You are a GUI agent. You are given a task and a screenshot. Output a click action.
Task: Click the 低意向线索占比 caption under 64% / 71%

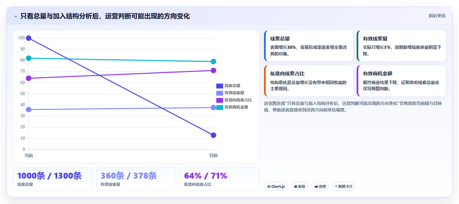[198, 184]
